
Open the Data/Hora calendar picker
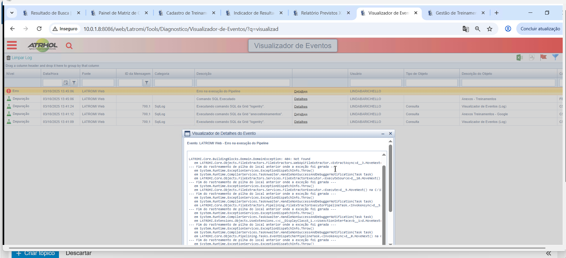coord(66,83)
